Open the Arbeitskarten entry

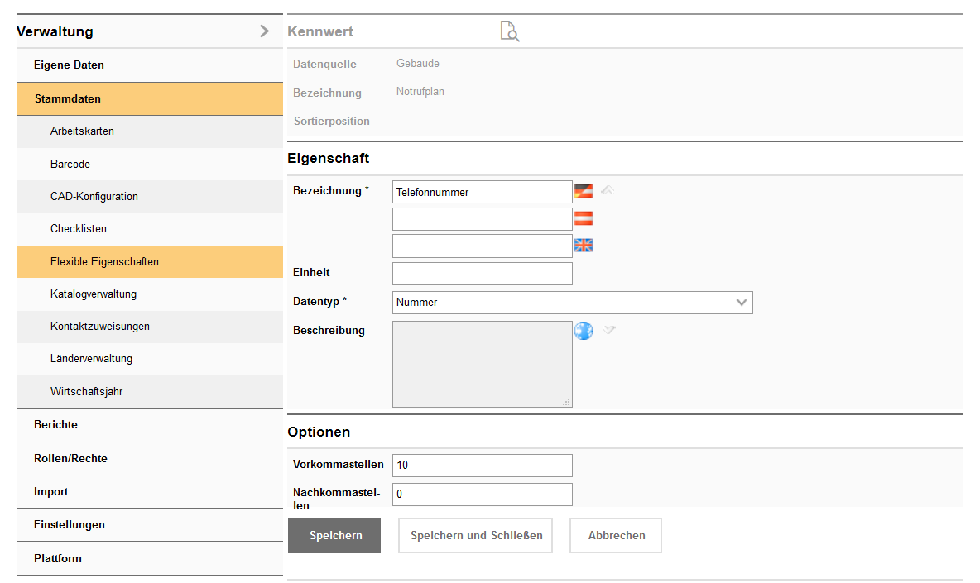point(82,131)
